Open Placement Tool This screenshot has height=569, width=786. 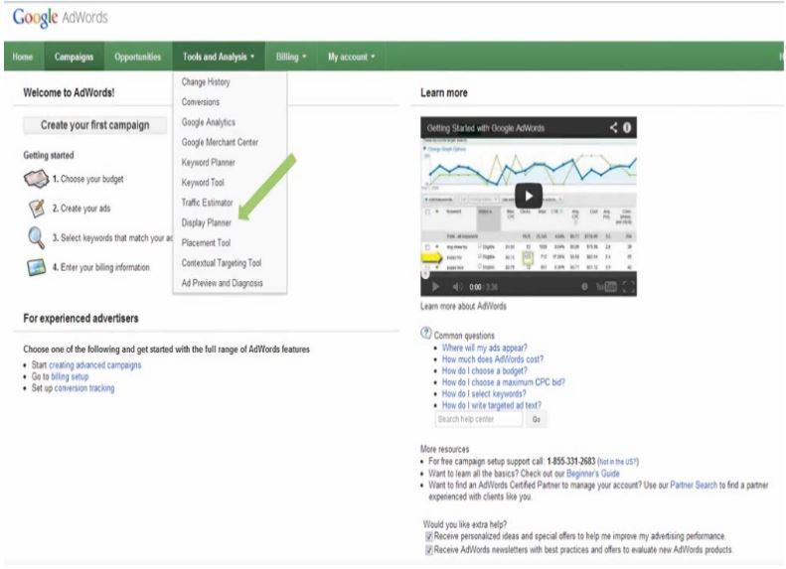(206, 242)
